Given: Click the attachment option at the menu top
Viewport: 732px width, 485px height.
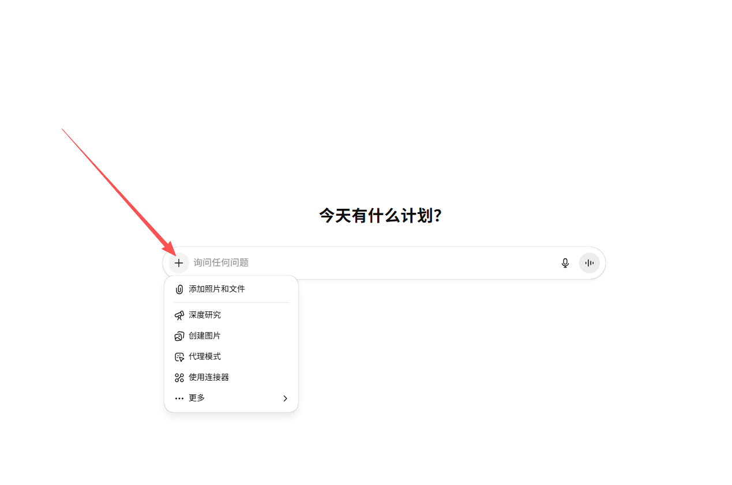Looking at the screenshot, I should point(216,289).
